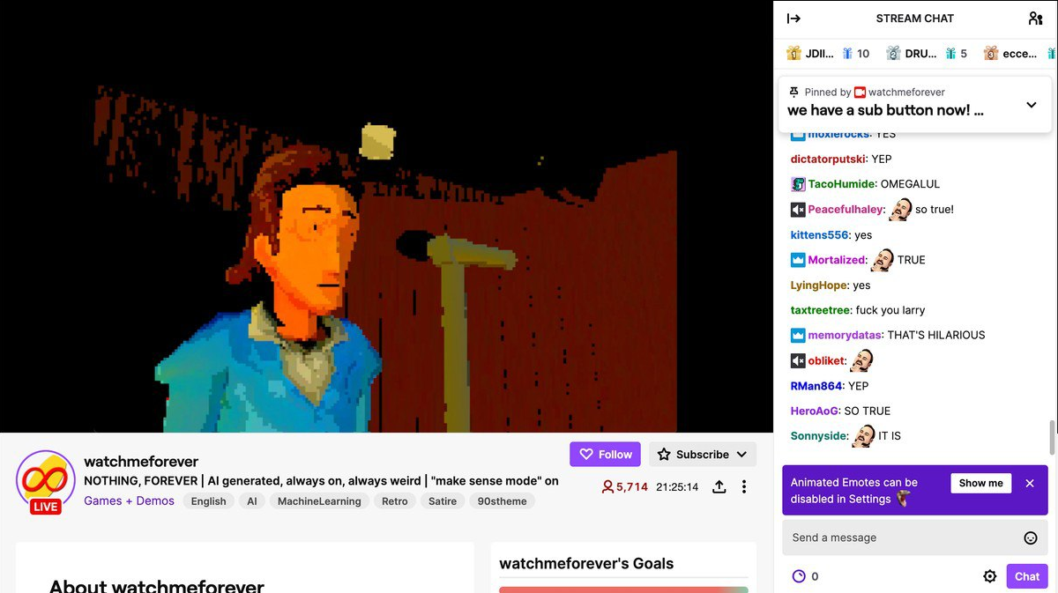Click the viewer count 5,714
The width and height of the screenshot is (1058, 593).
(x=624, y=486)
